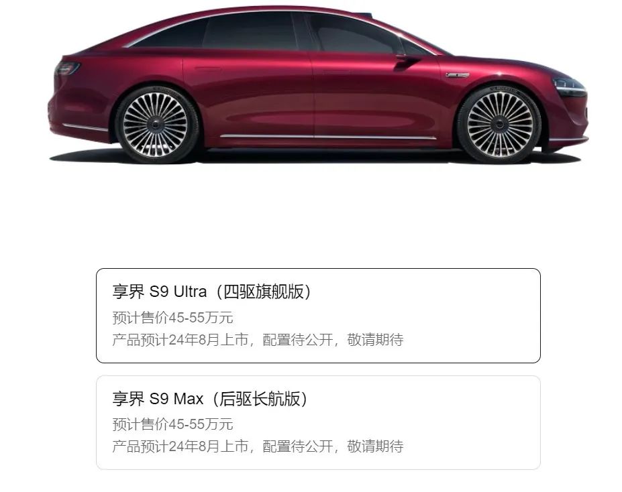Screen dimensions: 622x492
Task: Click the launch note under S9 Ultra
Action: point(258,339)
